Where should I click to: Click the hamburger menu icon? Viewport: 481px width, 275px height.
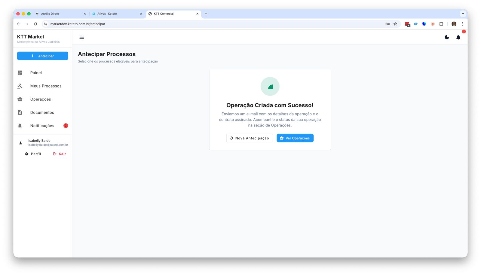[x=81, y=37]
